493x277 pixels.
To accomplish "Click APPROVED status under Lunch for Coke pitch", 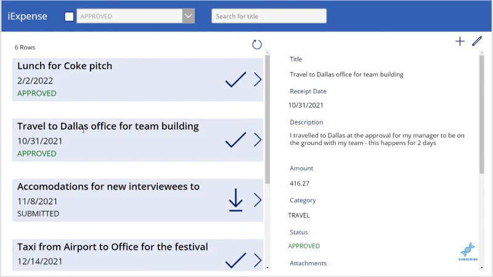I will tap(37, 94).
